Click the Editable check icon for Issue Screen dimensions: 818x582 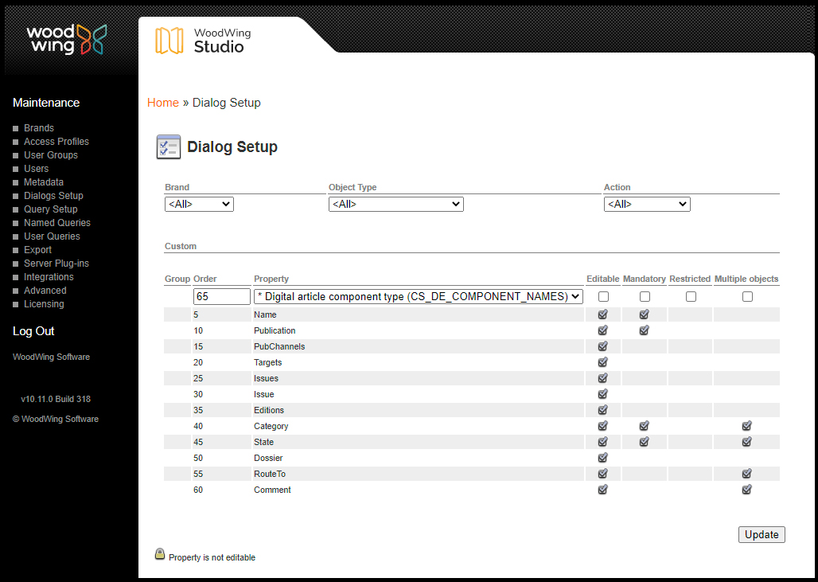602,393
